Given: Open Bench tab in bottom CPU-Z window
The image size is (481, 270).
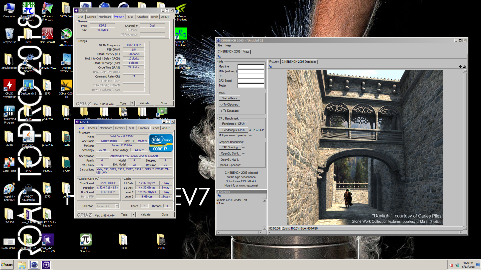Looking at the screenshot, I should (155, 128).
